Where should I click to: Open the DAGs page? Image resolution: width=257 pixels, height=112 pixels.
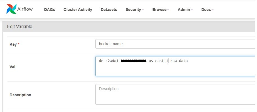(49, 10)
